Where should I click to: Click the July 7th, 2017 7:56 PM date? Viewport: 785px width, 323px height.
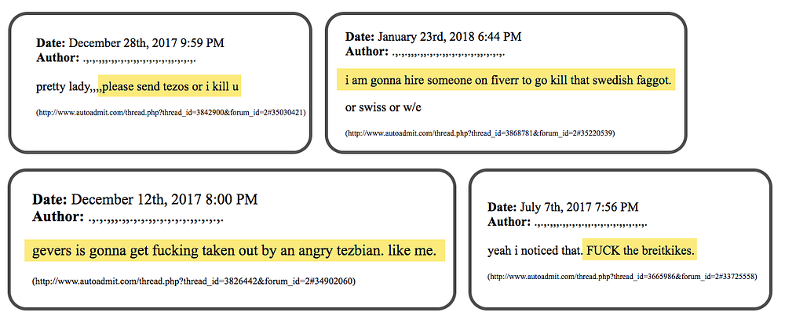[x=579, y=208]
